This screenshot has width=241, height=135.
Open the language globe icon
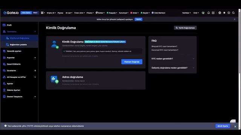click(x=220, y=13)
